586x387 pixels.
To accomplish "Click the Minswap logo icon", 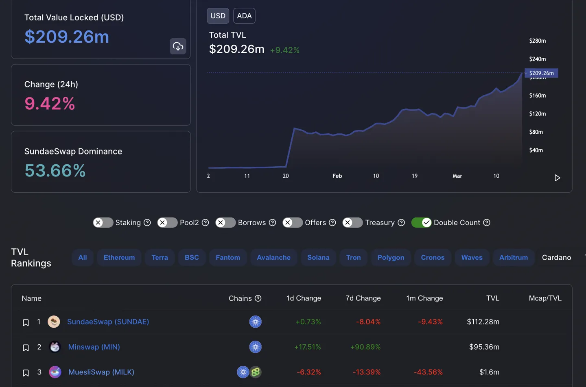I will (55, 347).
